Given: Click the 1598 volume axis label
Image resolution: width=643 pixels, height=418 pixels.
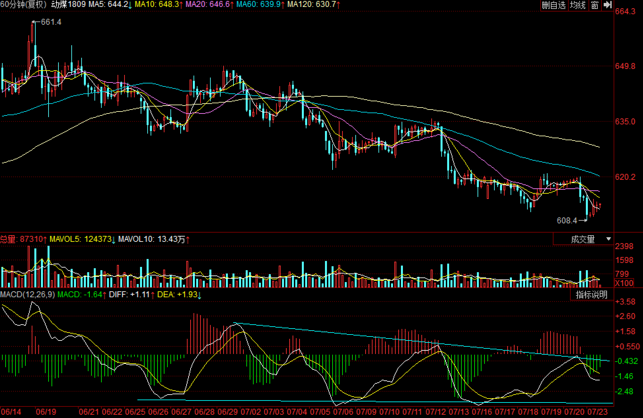Looking at the screenshot, I should [x=624, y=260].
